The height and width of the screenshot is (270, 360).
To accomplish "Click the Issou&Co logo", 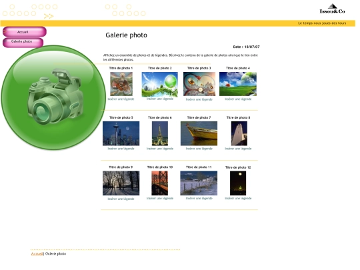I will pyautogui.click(x=332, y=9).
